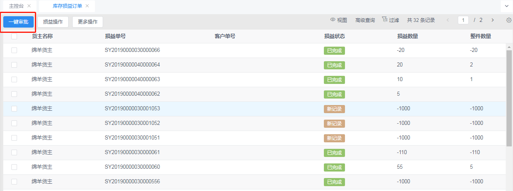This screenshot has width=513, height=191.
Task: Click the 一键审批 button
Action: (x=18, y=22)
